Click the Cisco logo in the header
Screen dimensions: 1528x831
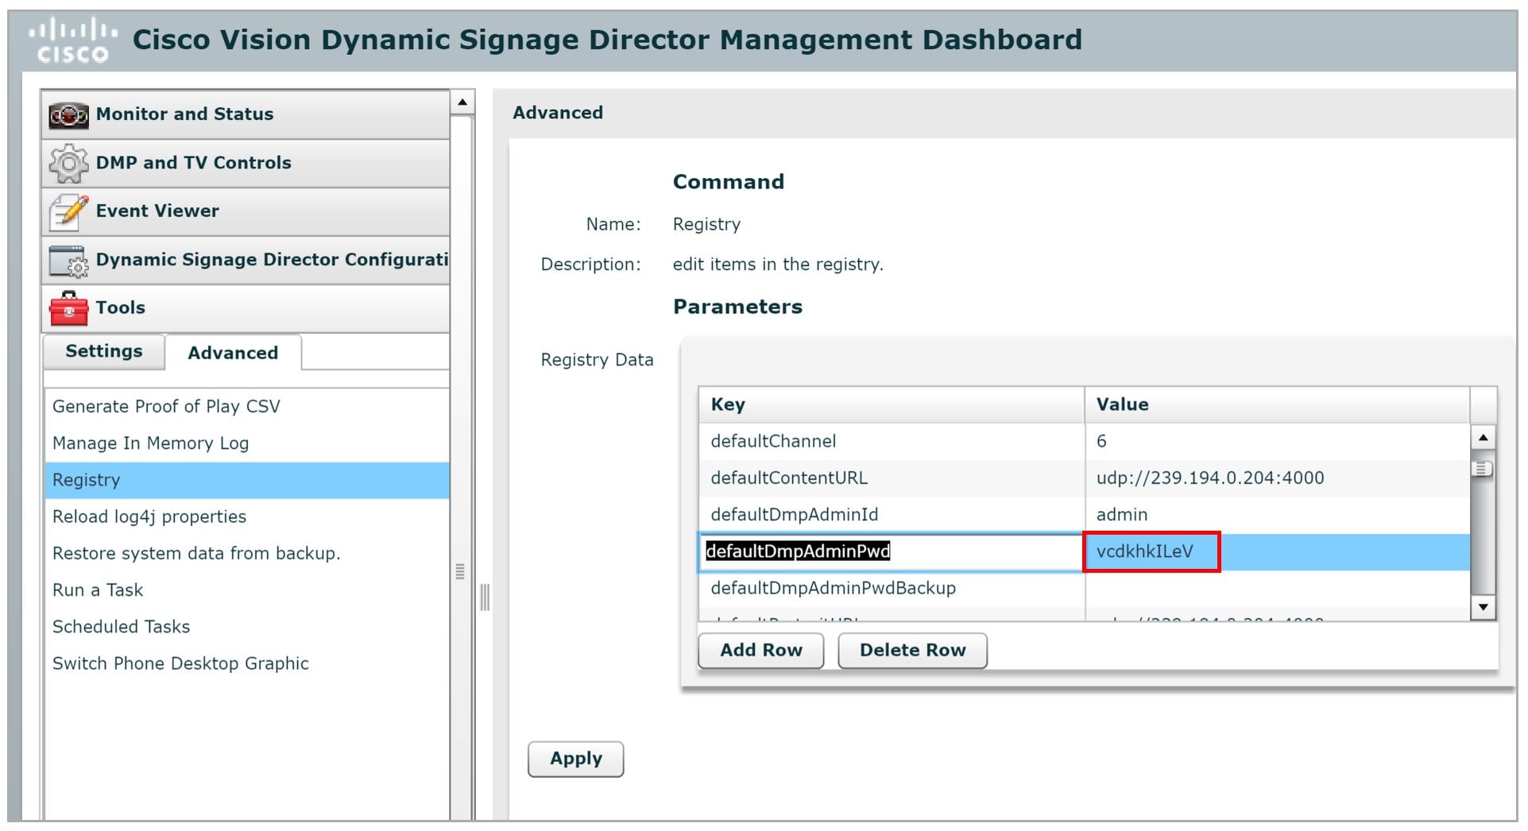point(72,40)
